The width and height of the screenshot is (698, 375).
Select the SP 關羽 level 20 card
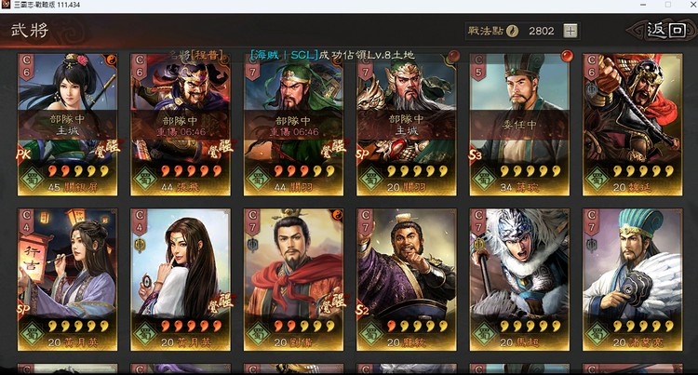[x=407, y=125]
